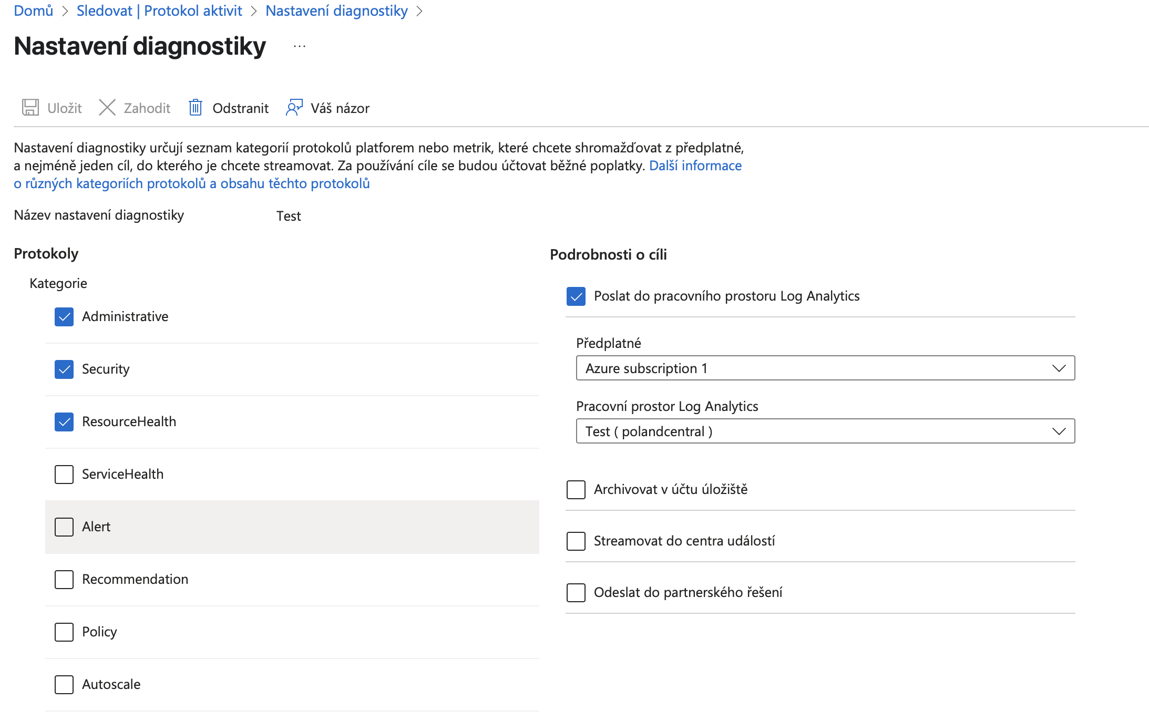The image size is (1149, 721).
Task: Open Další informace documentation link
Action: coord(695,166)
